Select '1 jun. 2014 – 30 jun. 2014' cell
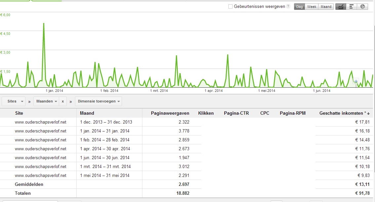Viewport: 375px width, 202px height. click(105, 158)
